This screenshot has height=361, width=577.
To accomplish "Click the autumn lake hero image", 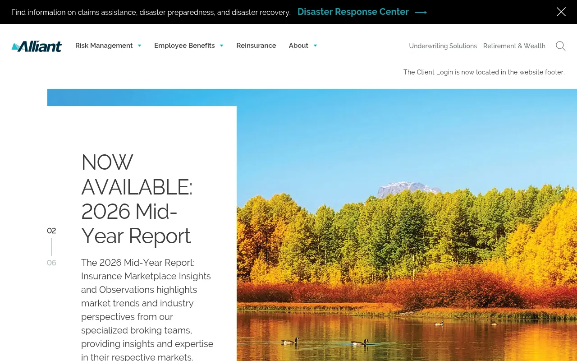I will (x=407, y=226).
